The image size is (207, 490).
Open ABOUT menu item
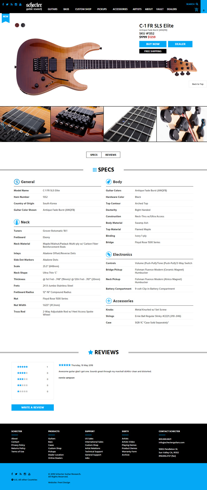tap(149, 9)
